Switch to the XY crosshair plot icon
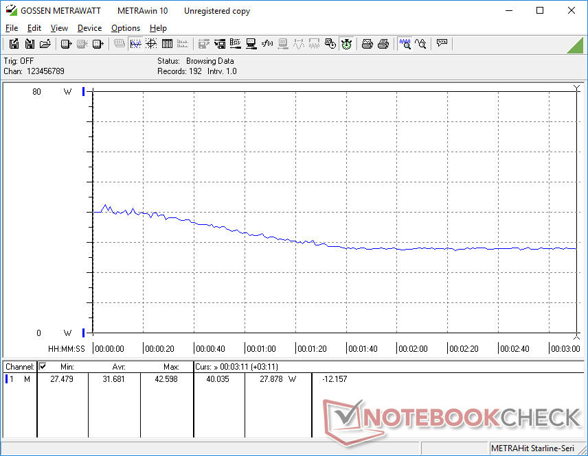This screenshot has height=456, width=588. (x=150, y=44)
